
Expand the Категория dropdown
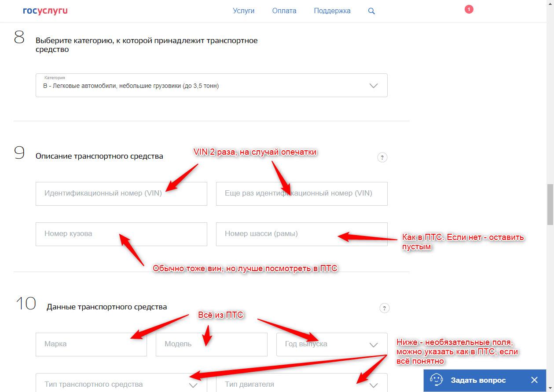(x=374, y=86)
